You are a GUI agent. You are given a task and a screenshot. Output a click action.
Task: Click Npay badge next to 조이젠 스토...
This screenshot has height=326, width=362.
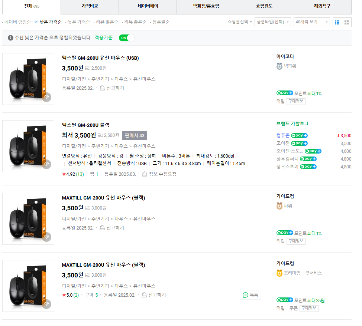(x=313, y=151)
